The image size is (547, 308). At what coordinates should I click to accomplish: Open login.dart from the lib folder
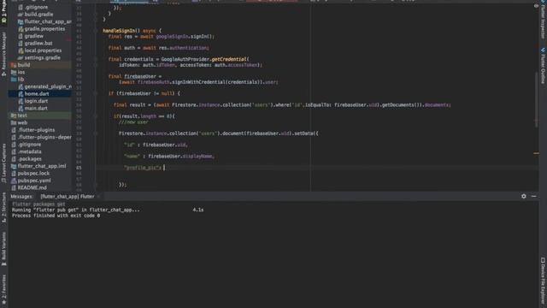click(x=36, y=101)
